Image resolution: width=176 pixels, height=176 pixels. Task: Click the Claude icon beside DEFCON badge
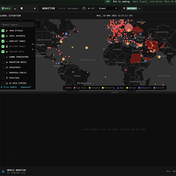(x=123, y=9)
